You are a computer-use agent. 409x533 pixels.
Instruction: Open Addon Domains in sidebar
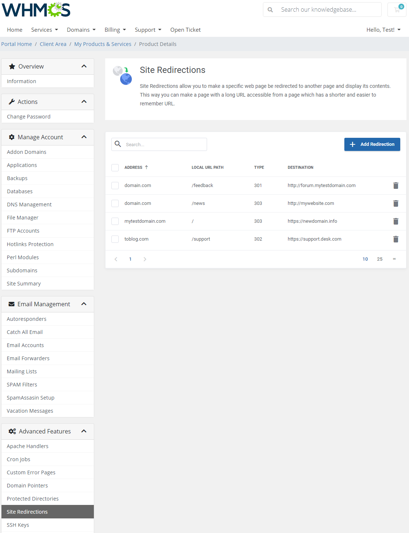(x=47, y=152)
